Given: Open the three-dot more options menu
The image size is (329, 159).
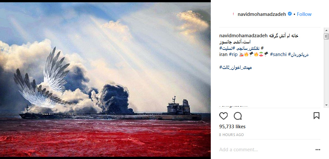Looking at the screenshot, I should click(318, 150).
